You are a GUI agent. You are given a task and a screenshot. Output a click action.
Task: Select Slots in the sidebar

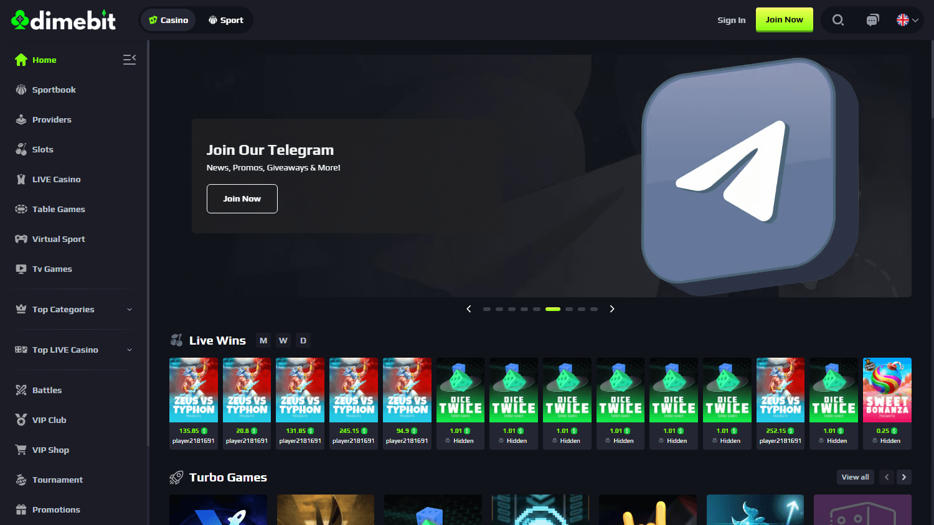coord(42,149)
